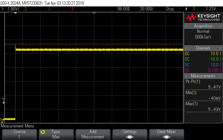This screenshot has height=140, width=223.
Task: Click channel 1 DC coupling label
Action: pyautogui.click(x=187, y=53)
